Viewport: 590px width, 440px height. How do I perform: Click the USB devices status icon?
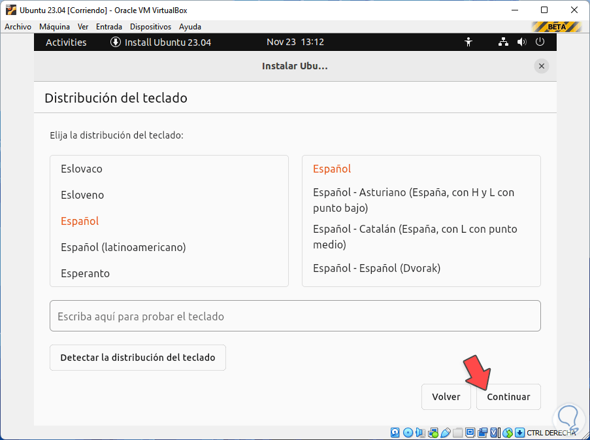tap(446, 432)
